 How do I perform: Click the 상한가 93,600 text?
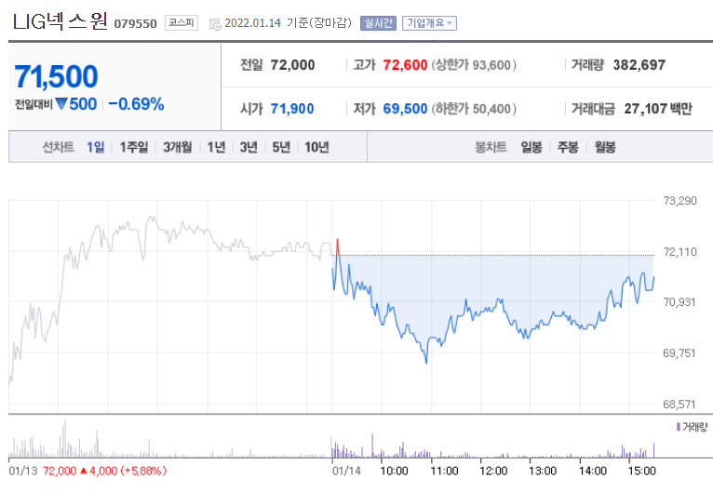[x=474, y=65]
